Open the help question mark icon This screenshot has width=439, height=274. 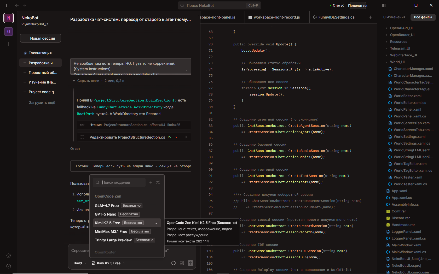(x=9, y=266)
